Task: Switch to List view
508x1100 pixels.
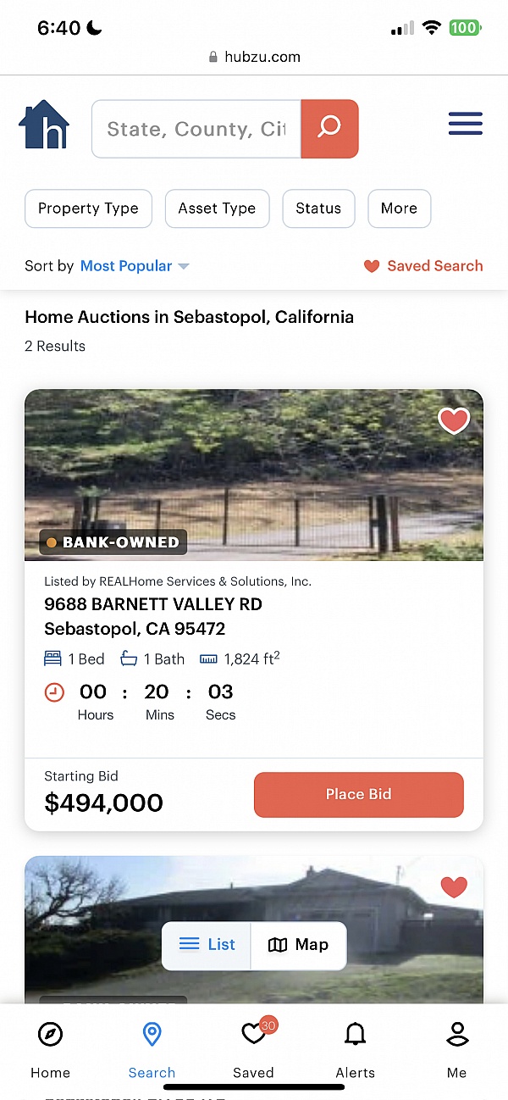Action: click(x=207, y=945)
